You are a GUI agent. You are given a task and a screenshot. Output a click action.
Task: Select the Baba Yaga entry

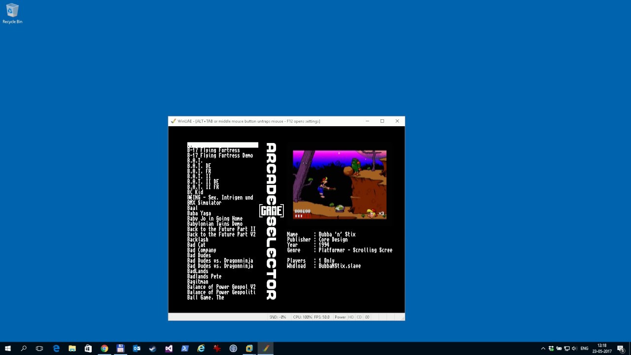199,213
